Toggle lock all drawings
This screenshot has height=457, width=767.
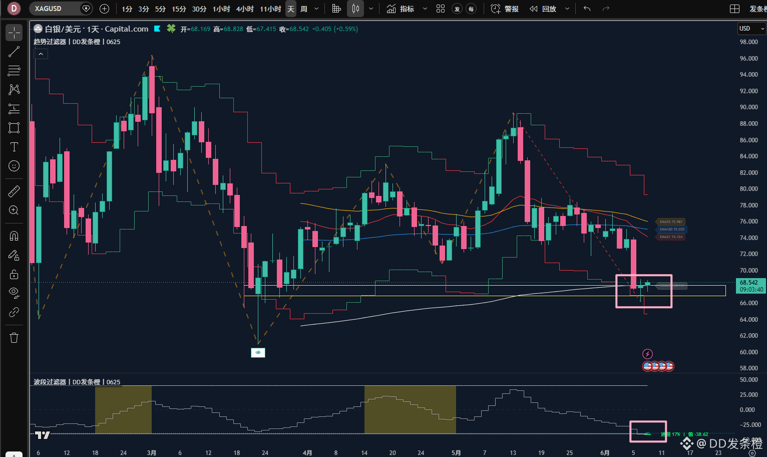click(x=14, y=274)
